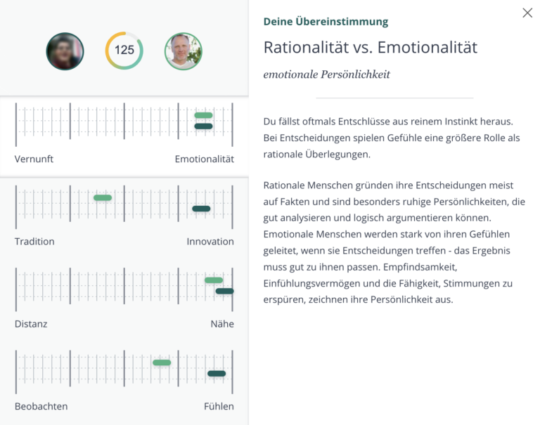Open the smiling man's profile photo
Viewport: 540px width, 425px height.
tap(184, 51)
